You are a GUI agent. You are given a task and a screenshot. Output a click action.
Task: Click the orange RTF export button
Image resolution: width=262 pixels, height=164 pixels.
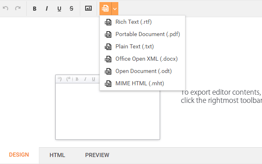[x=105, y=8]
